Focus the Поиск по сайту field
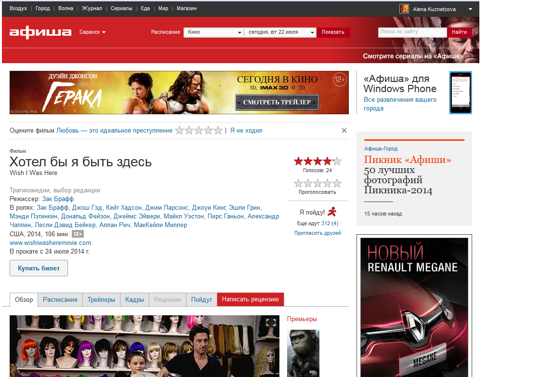Viewport: 555px width, 377px height. point(412,32)
